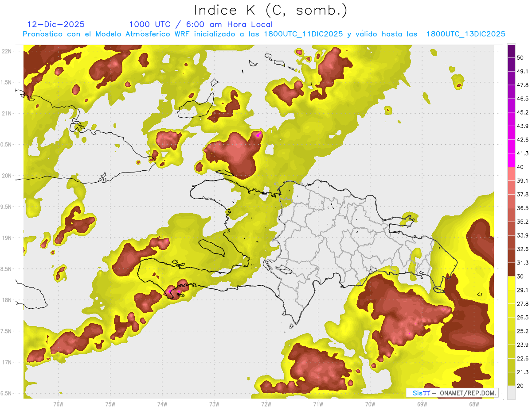Viewport: 532px width, 410px height.
Task: Click the "Indice K (C, somb.)" title
Action: point(270,10)
